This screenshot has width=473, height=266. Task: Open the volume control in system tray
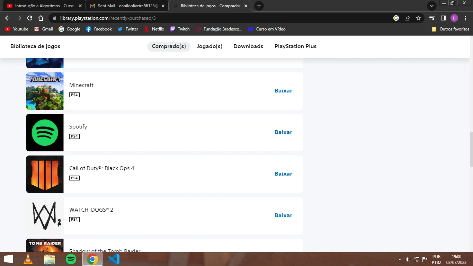click(408, 259)
